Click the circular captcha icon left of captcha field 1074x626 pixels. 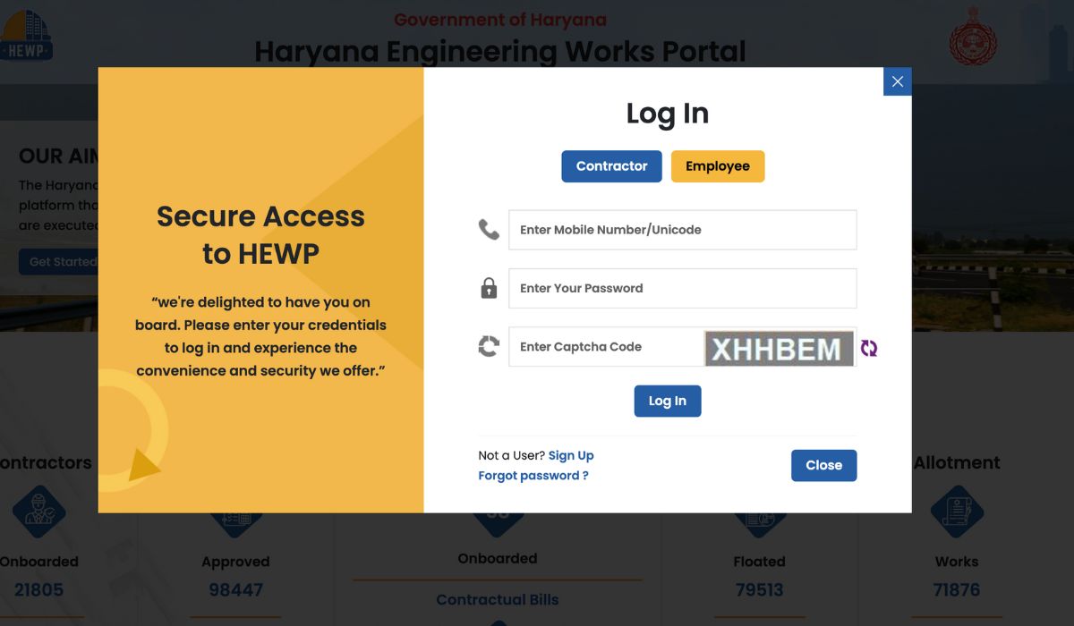(x=488, y=346)
